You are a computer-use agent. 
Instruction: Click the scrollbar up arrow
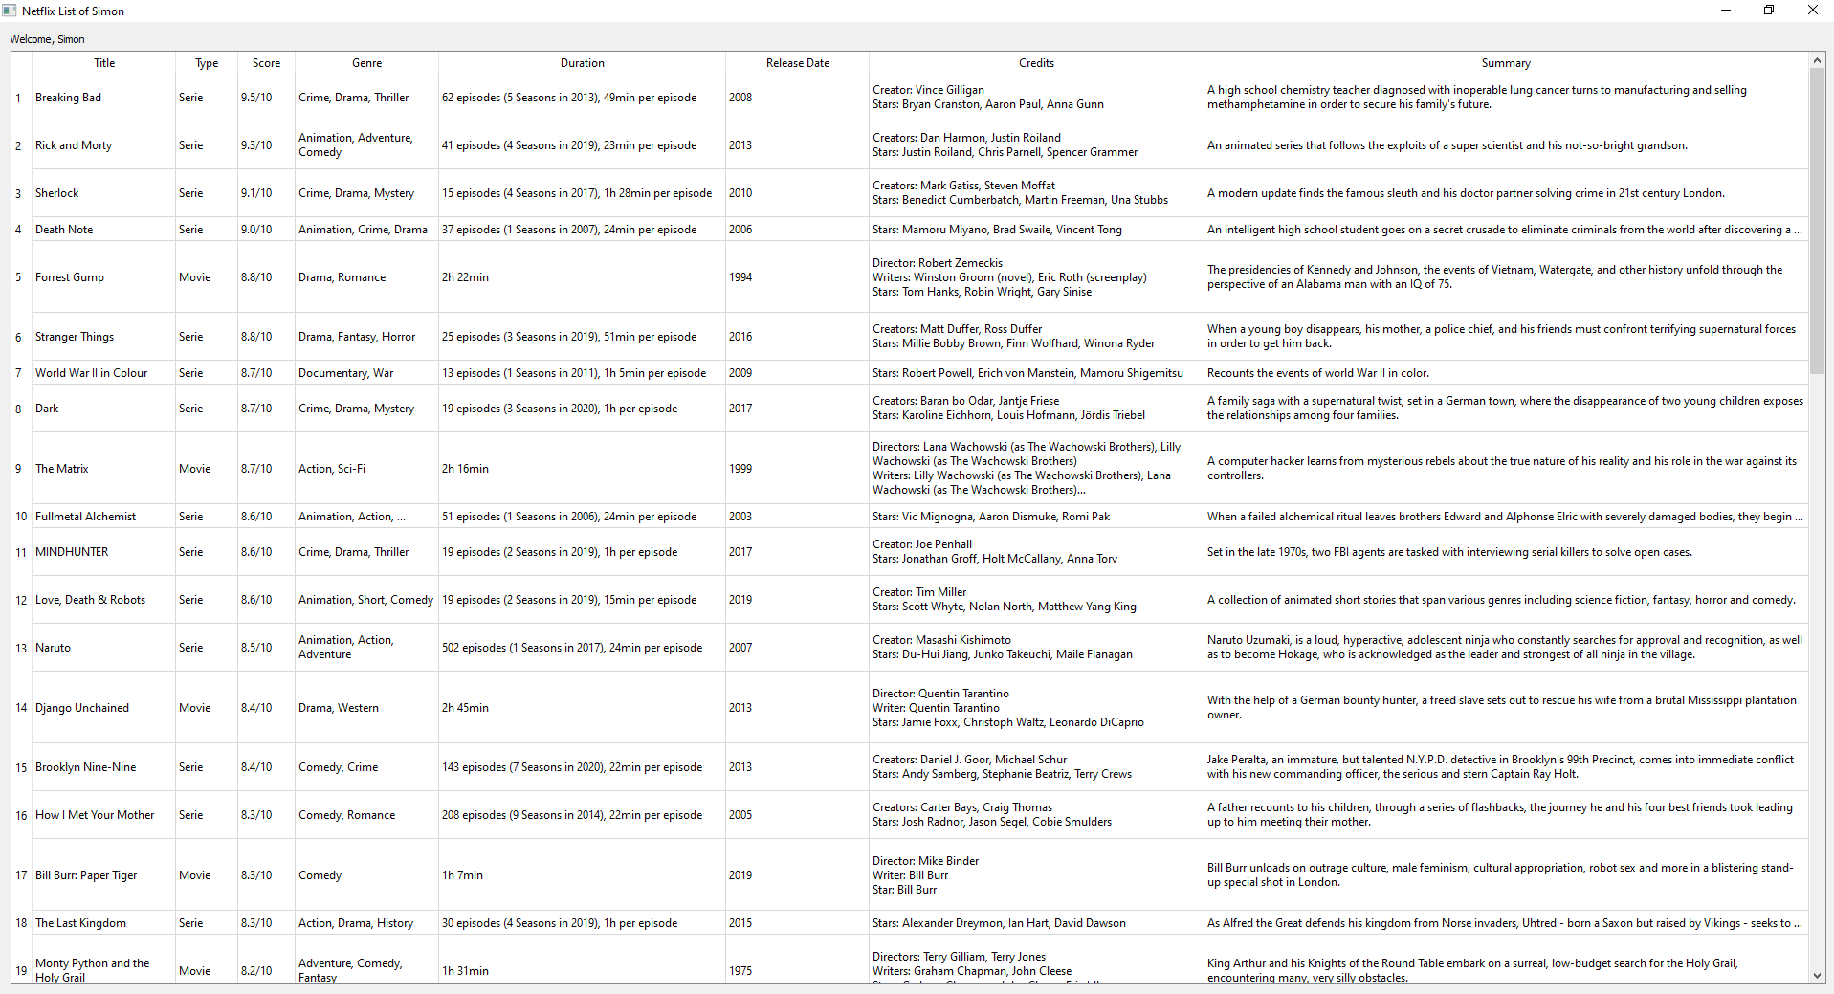pos(1817,58)
